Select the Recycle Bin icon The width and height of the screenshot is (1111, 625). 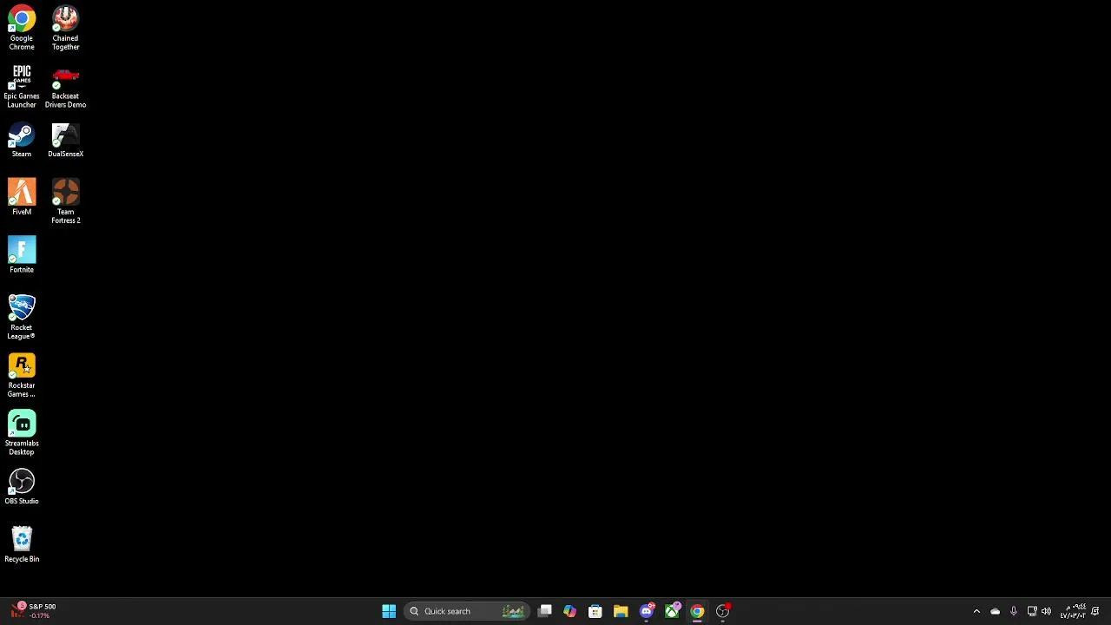coord(22,545)
